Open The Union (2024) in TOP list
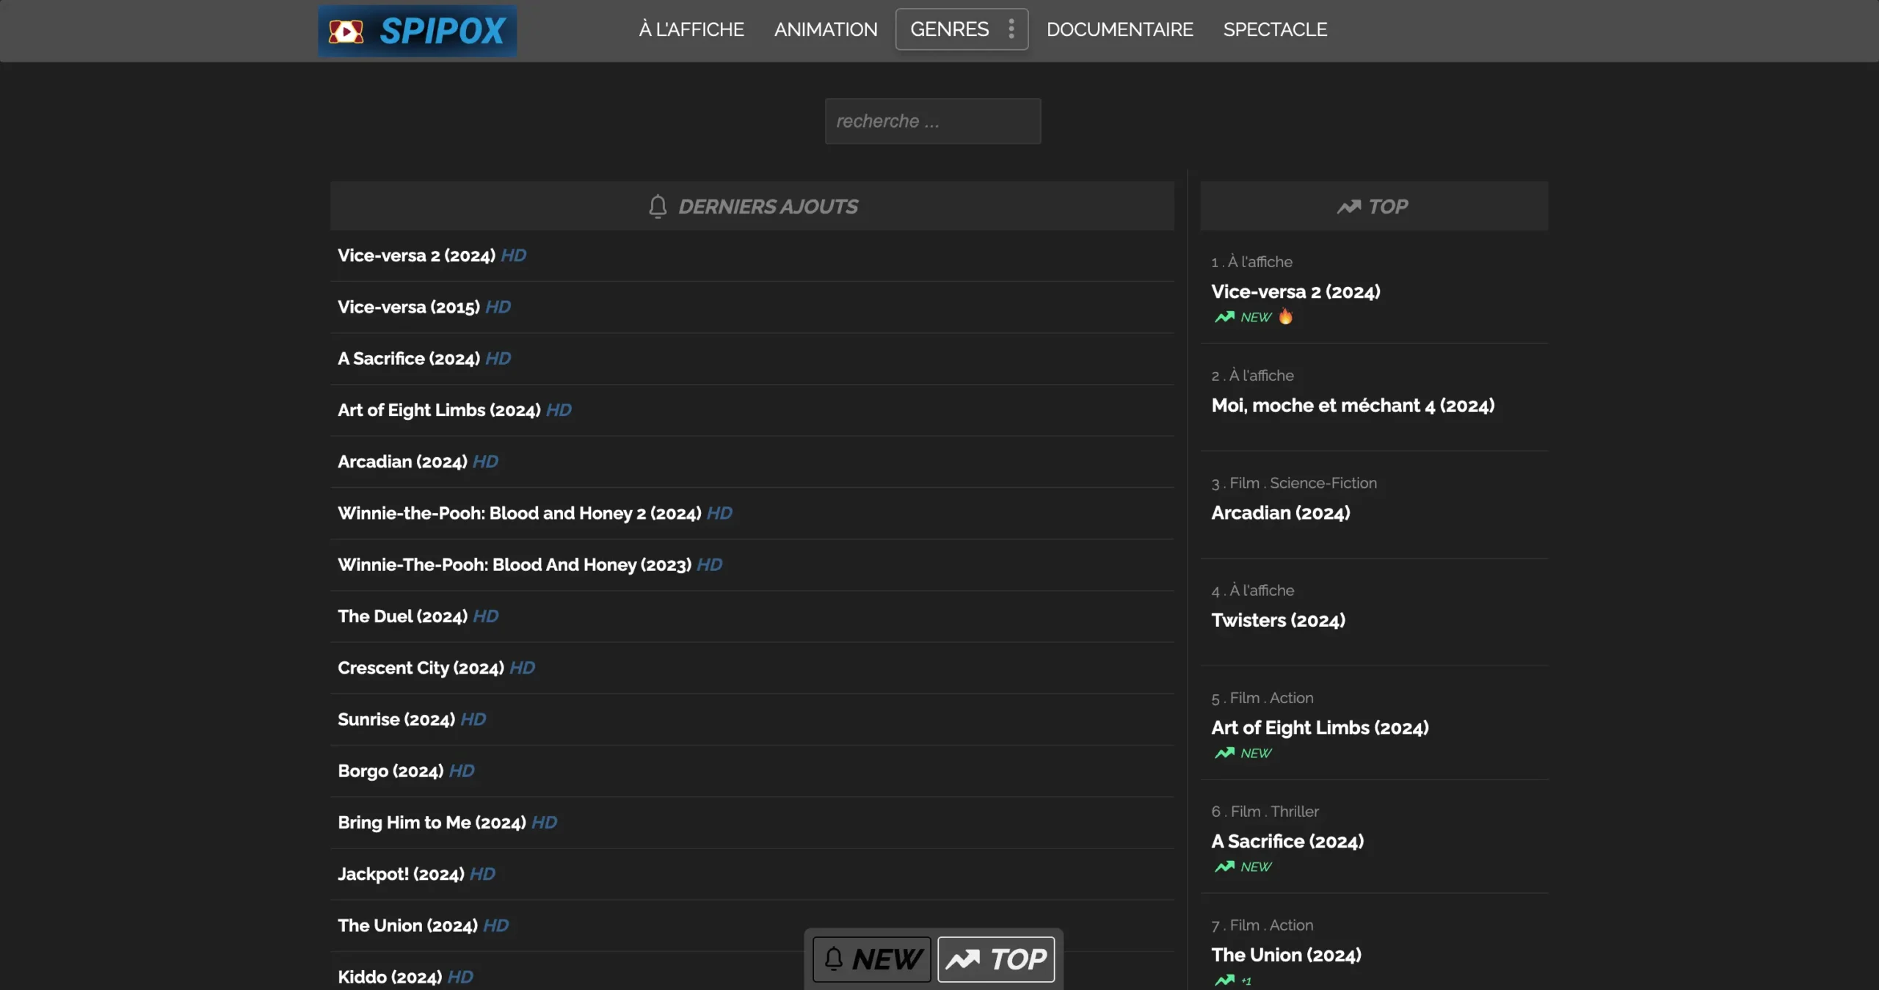This screenshot has height=990, width=1879. 1286,955
